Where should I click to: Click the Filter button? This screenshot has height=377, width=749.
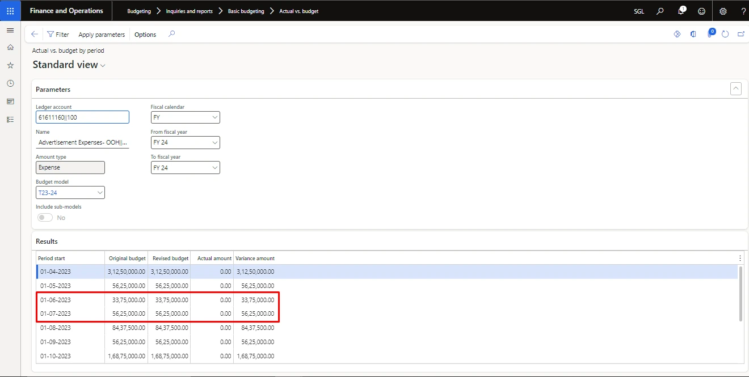pyautogui.click(x=58, y=35)
